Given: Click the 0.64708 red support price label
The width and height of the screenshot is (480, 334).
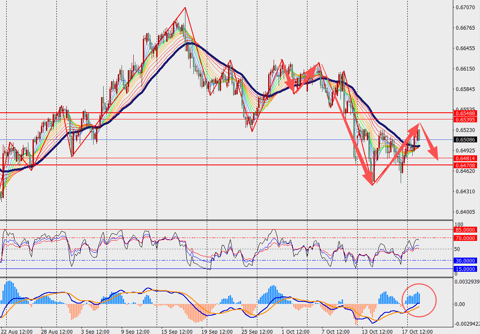Looking at the screenshot, I should pos(465,165).
